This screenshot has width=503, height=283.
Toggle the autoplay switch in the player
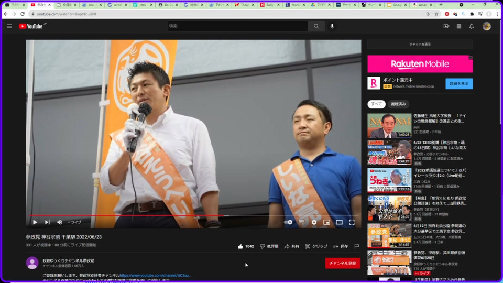(288, 222)
